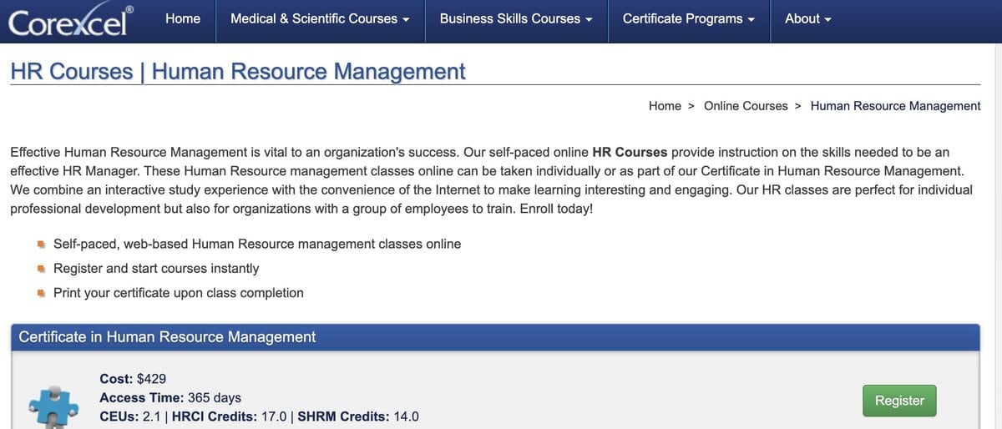Click the Access Time 365 days line
The width and height of the screenshot is (1002, 429).
point(170,397)
